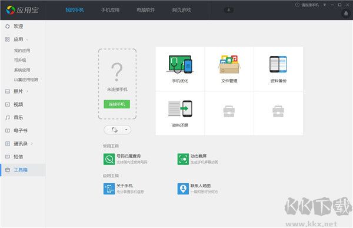
Task: Click the 号码归属查询 title text
Action: click(x=128, y=156)
